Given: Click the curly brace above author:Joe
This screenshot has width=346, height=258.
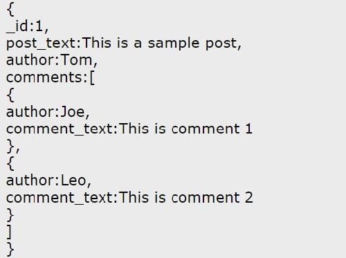Looking at the screenshot, I should click(x=10, y=95).
